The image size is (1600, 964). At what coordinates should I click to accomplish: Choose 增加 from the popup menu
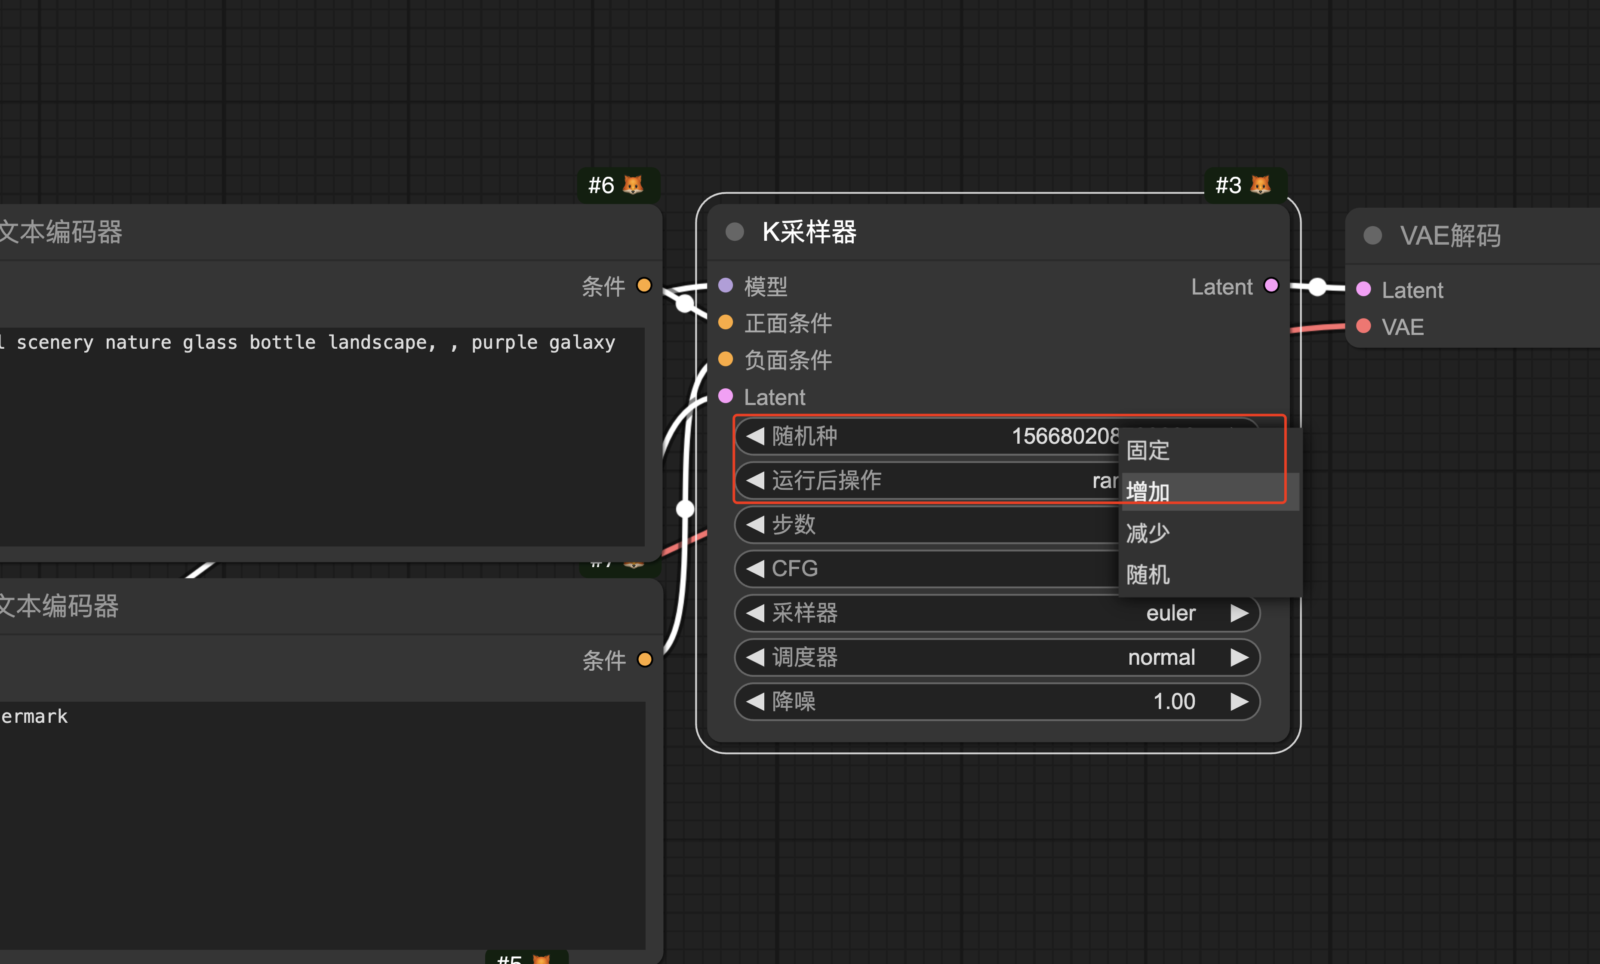point(1209,491)
